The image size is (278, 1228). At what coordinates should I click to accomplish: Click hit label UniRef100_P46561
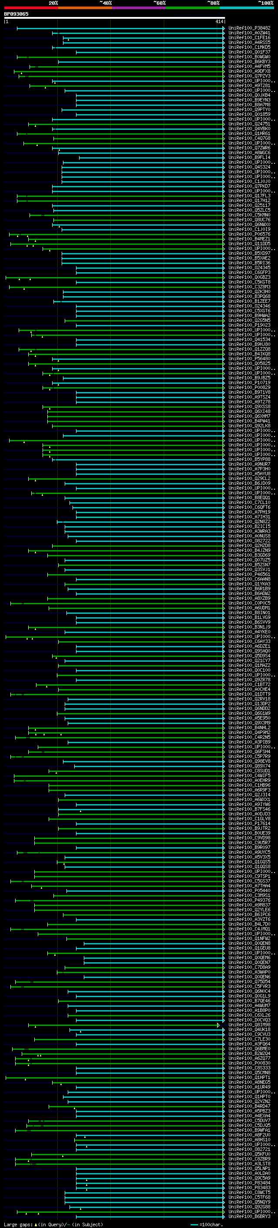[249, 575]
